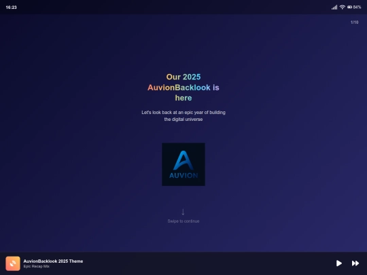
Task: Open the Auvion logo image
Action: point(183,164)
